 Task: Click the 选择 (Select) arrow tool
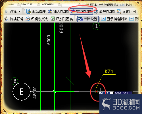coord(11,11)
